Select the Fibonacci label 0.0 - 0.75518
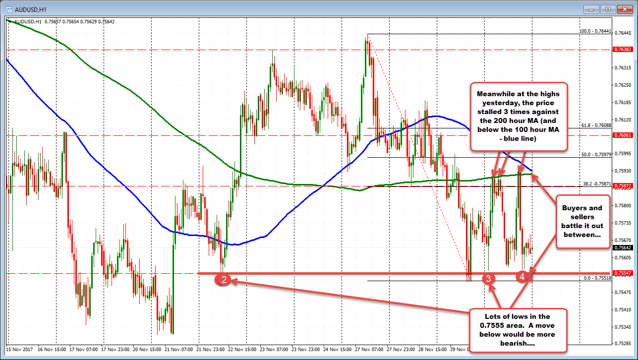The height and width of the screenshot is (360, 638). 597,278
